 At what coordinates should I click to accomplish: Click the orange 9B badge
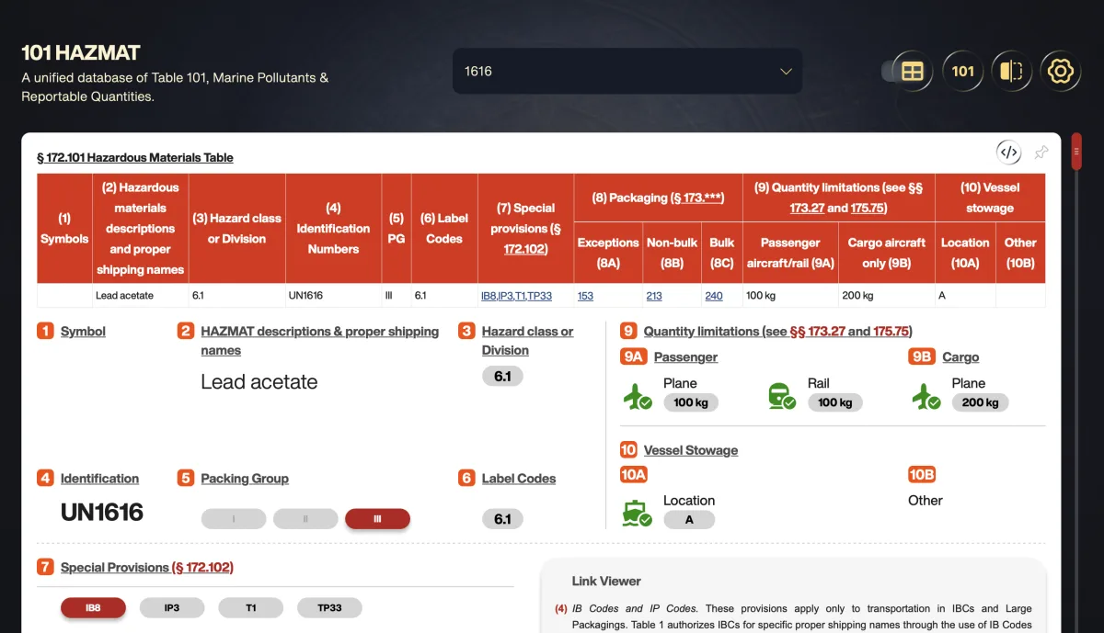pos(922,356)
